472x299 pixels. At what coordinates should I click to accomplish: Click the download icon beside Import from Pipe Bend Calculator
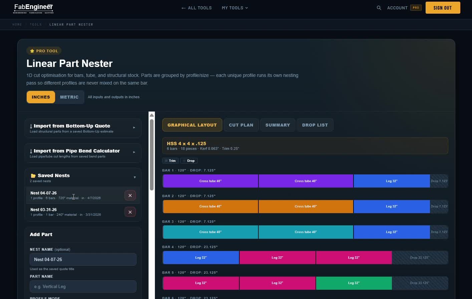click(31, 151)
